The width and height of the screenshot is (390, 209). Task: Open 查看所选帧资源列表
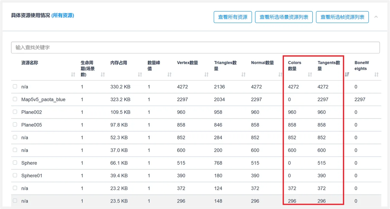342,17
